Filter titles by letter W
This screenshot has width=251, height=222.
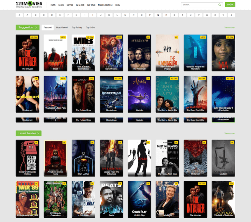[x=207, y=15]
